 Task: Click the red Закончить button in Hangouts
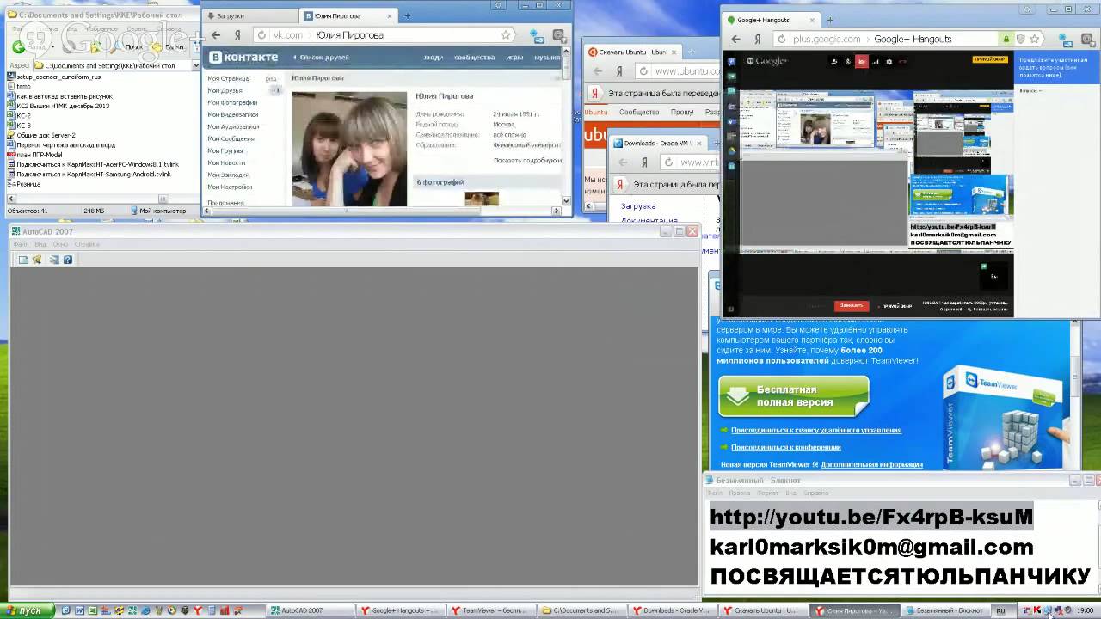[852, 305]
